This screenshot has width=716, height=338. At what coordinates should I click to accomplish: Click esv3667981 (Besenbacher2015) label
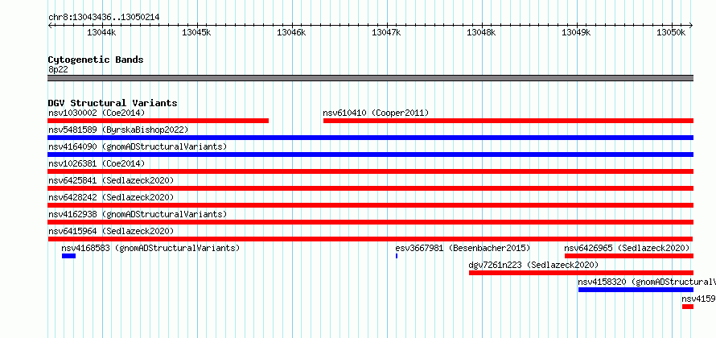(463, 248)
